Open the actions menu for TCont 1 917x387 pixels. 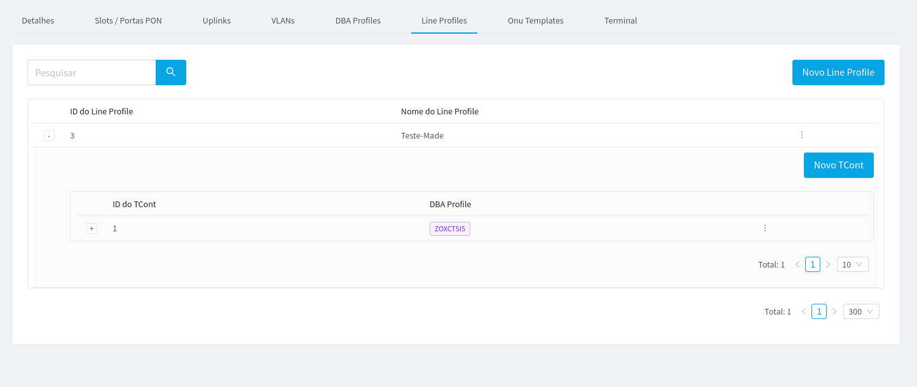pos(764,227)
